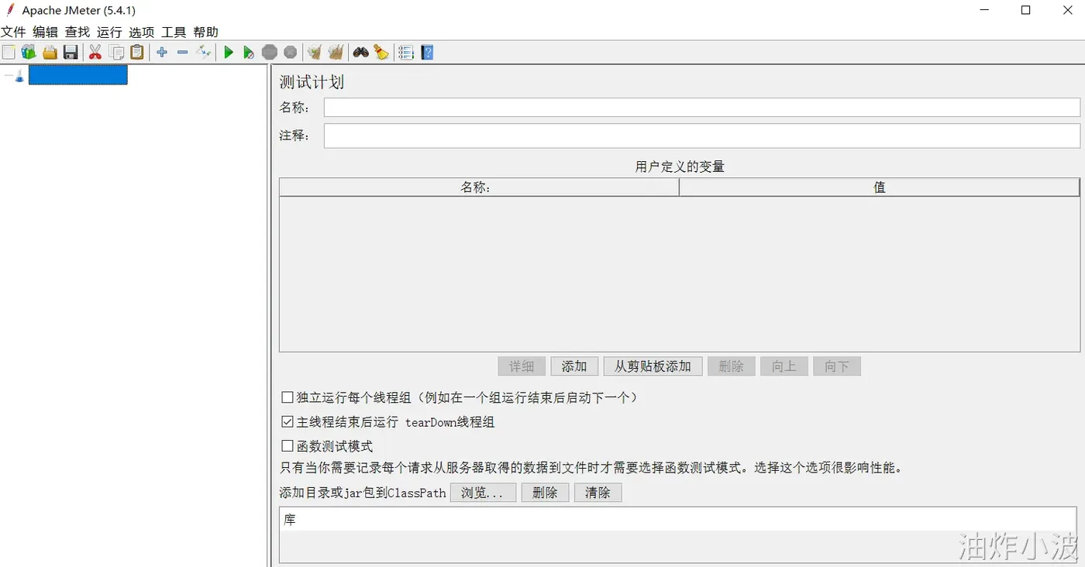Viewport: 1085px width, 567px height.
Task: Click the 从剪贴板添加 button
Action: [x=653, y=366]
